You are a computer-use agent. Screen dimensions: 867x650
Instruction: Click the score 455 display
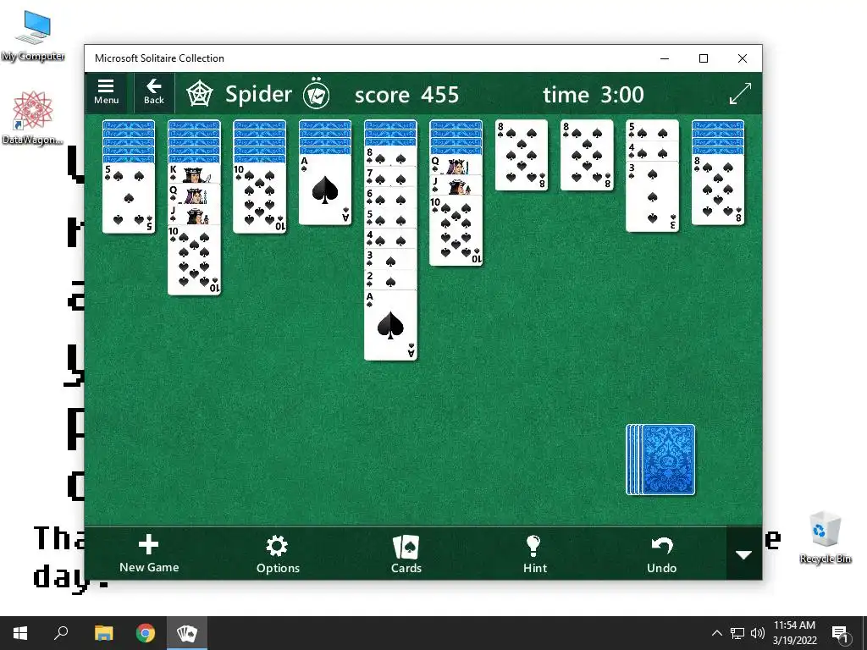[406, 95]
